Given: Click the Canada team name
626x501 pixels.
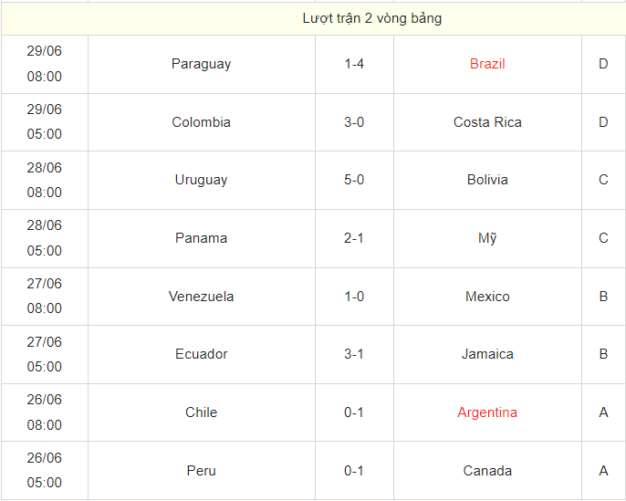Looking at the screenshot, I should pyautogui.click(x=487, y=471).
